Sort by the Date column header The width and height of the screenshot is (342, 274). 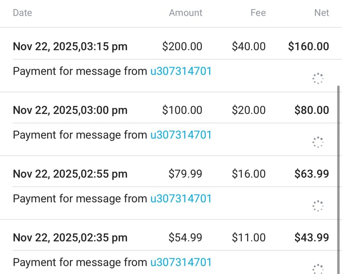[x=22, y=13]
